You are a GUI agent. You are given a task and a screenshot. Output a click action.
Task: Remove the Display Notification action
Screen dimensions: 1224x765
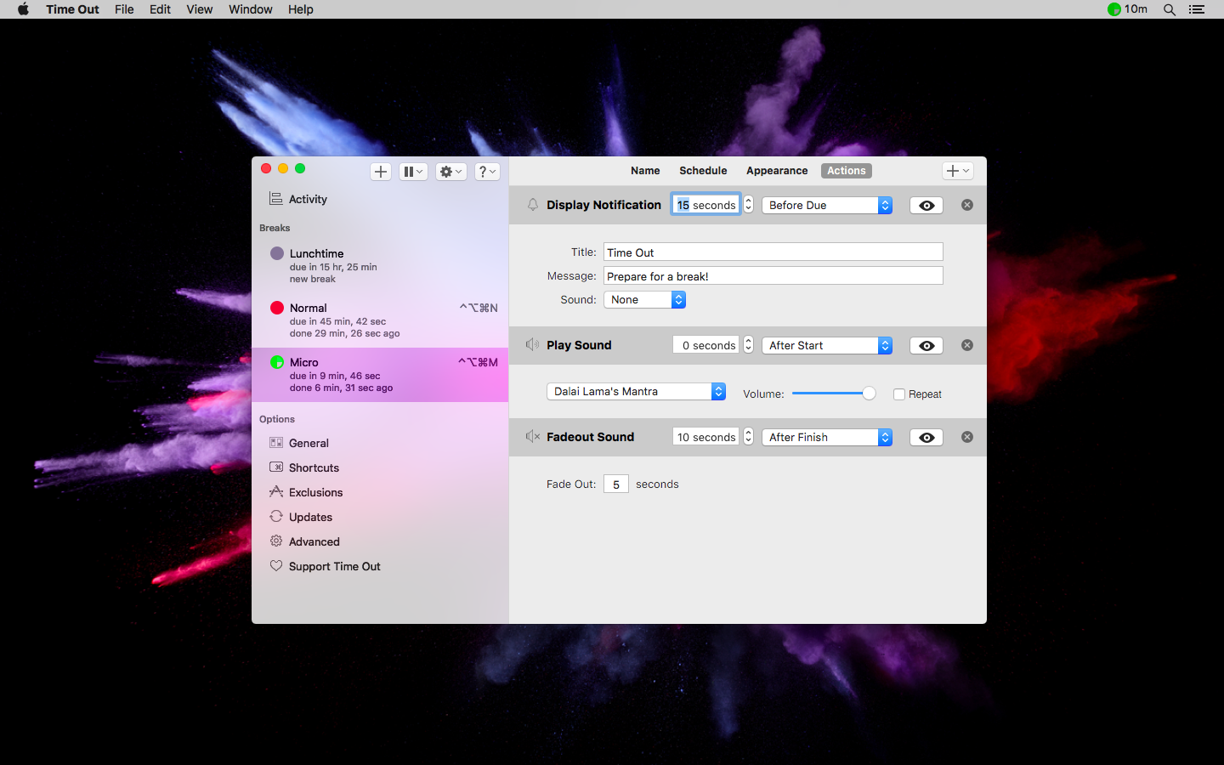point(967,205)
